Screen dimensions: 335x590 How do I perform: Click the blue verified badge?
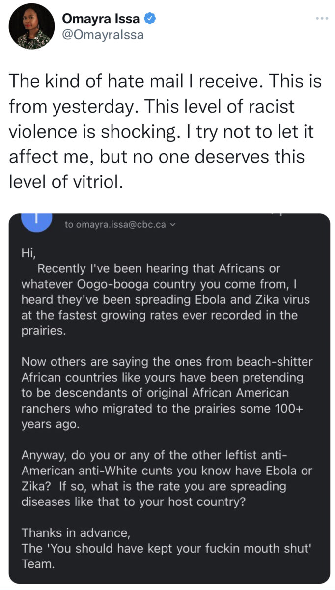click(150, 19)
